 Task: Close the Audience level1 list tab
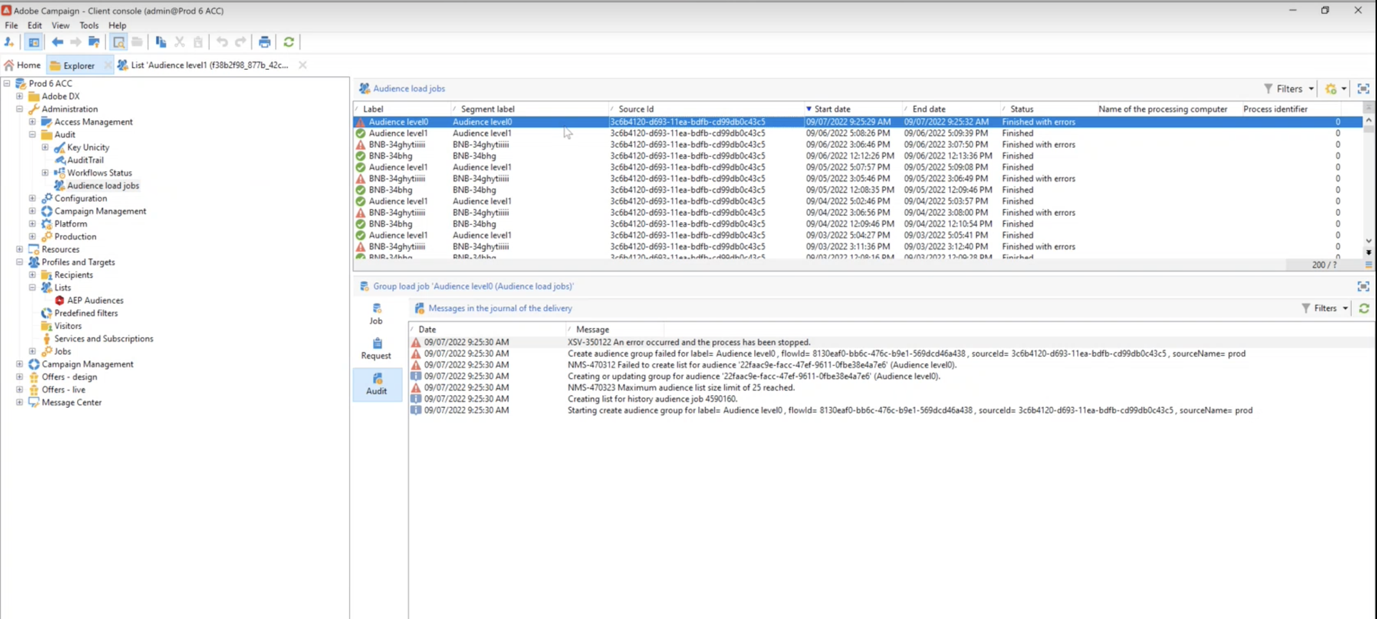302,65
